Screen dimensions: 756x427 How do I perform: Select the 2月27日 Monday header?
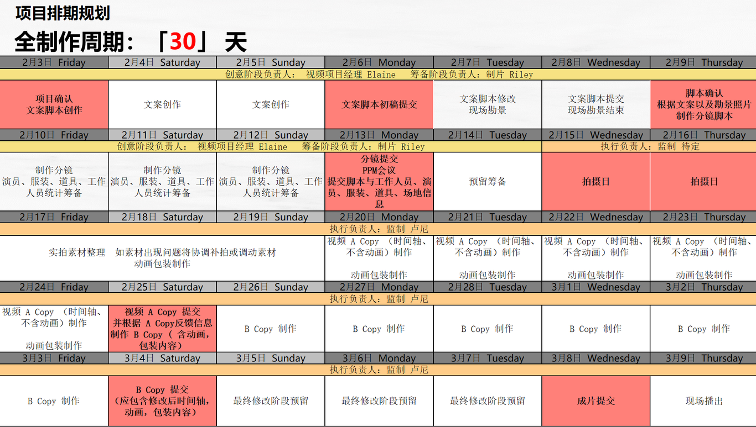coord(379,287)
